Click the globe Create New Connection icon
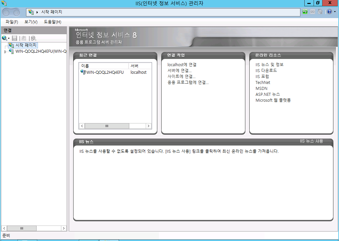 (4, 38)
